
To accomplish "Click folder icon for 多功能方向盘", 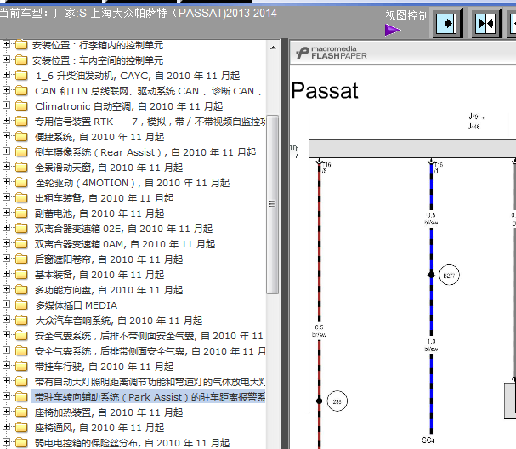I will [x=21, y=290].
